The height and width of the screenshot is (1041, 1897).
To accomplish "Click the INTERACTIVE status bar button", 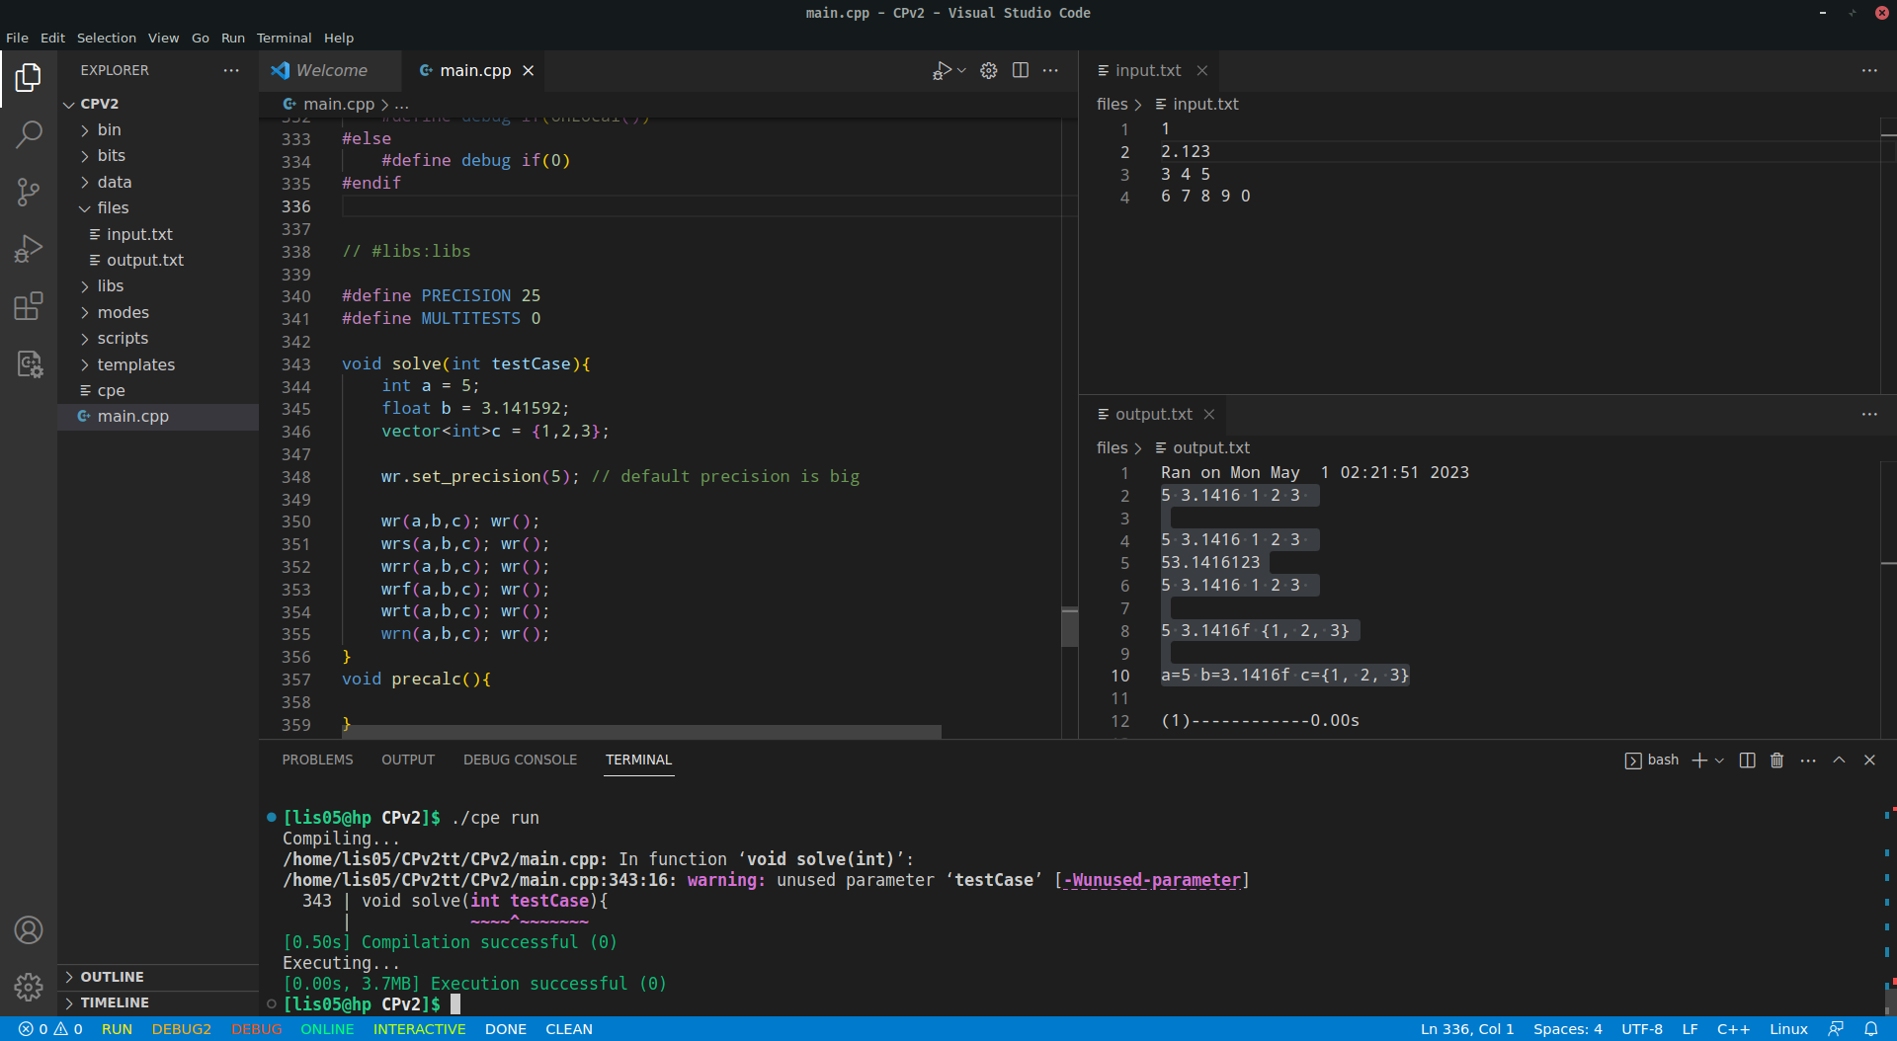I will (x=419, y=1029).
